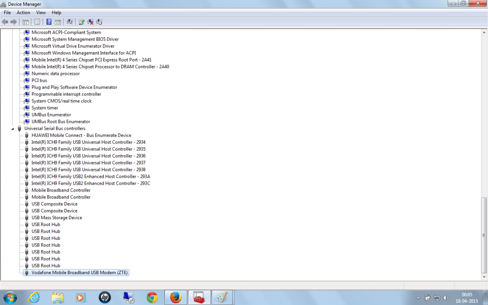Select Intel ICH9 USB2 Enhanced Host Controller - 293C
The width and height of the screenshot is (488, 305).
[91, 183]
